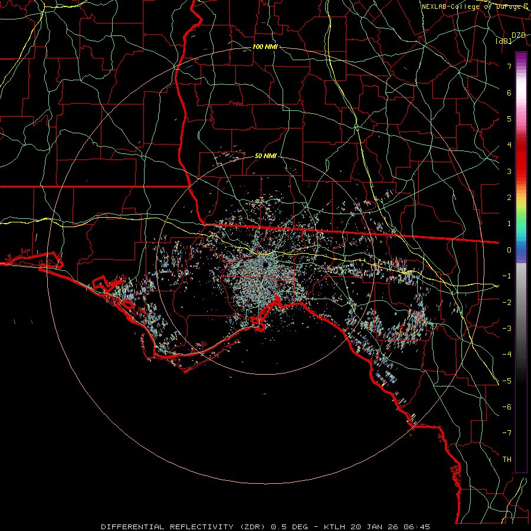The height and width of the screenshot is (531, 531).
Task: Click the -7 value on color scale
Action: 507,433
